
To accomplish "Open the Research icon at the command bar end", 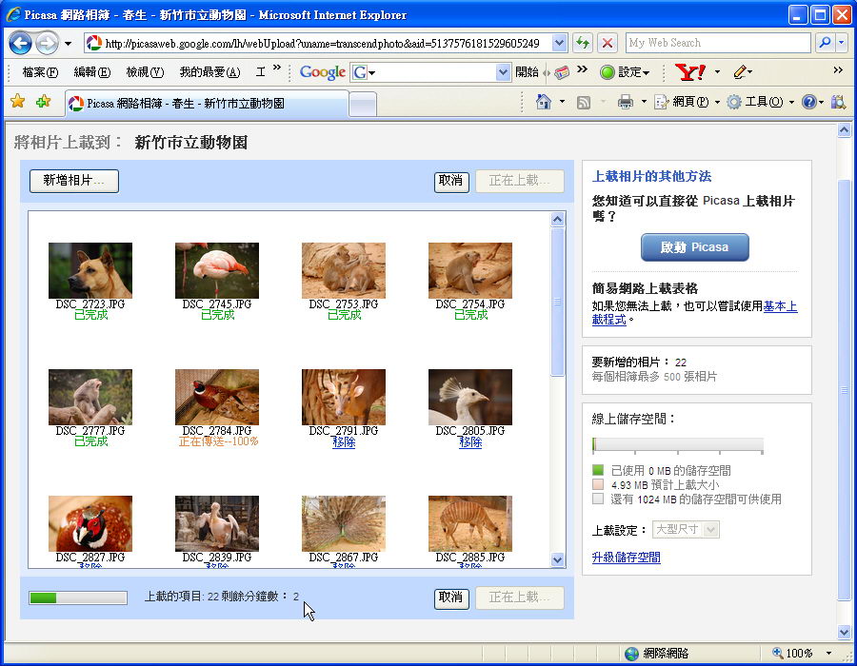I will pos(838,102).
